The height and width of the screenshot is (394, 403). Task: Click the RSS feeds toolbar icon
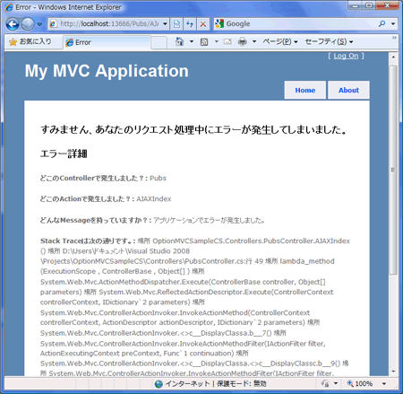click(204, 42)
